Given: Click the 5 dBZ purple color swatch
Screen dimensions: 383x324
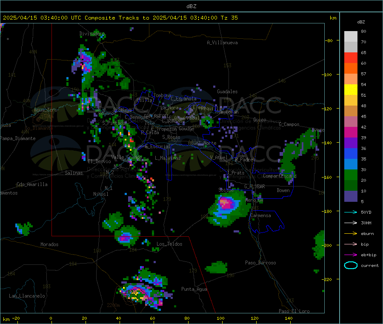Looking at the screenshot, I should pyautogui.click(x=351, y=196).
